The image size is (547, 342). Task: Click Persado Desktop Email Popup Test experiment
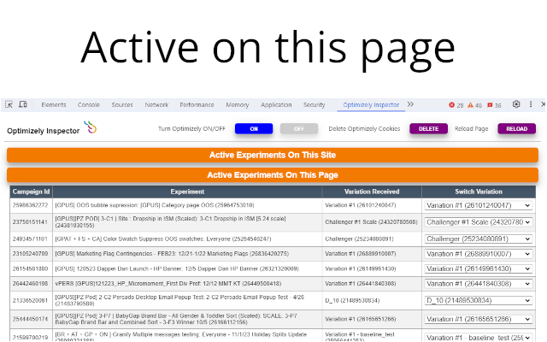[179, 300]
